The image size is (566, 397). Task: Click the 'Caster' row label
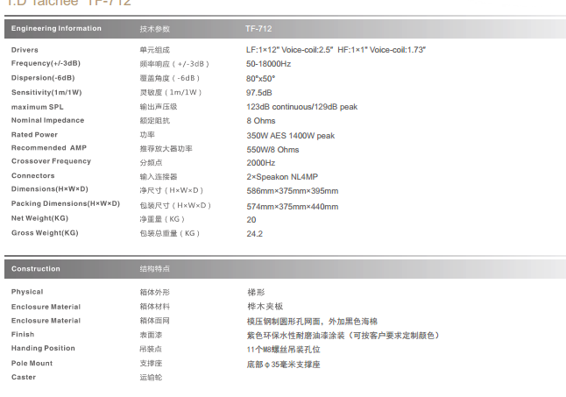click(x=24, y=377)
